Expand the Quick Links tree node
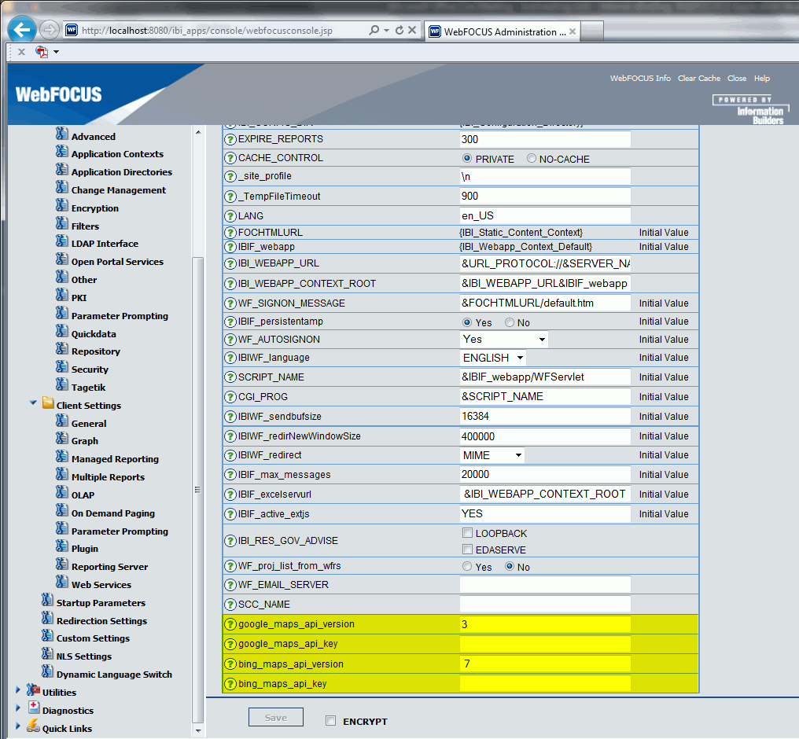This screenshot has width=799, height=739. click(18, 726)
